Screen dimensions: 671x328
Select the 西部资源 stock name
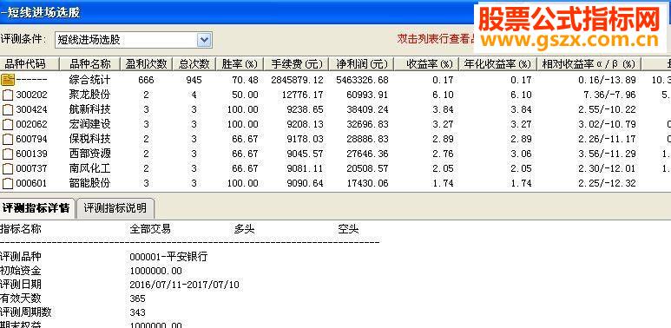pos(90,154)
